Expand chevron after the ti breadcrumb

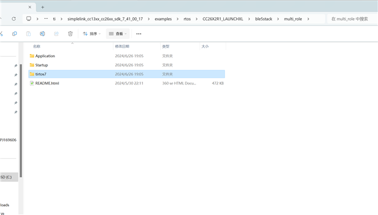click(61, 19)
